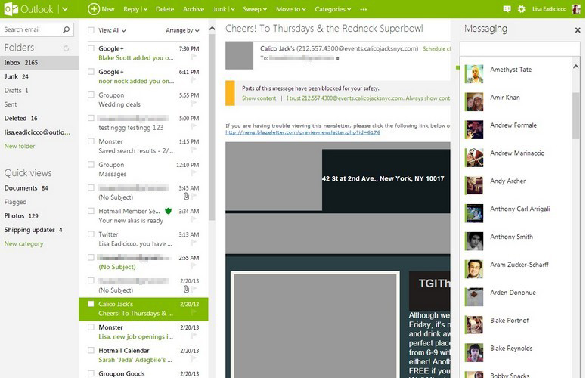Open the Categories menu
This screenshot has width=586, height=378.
(333, 9)
